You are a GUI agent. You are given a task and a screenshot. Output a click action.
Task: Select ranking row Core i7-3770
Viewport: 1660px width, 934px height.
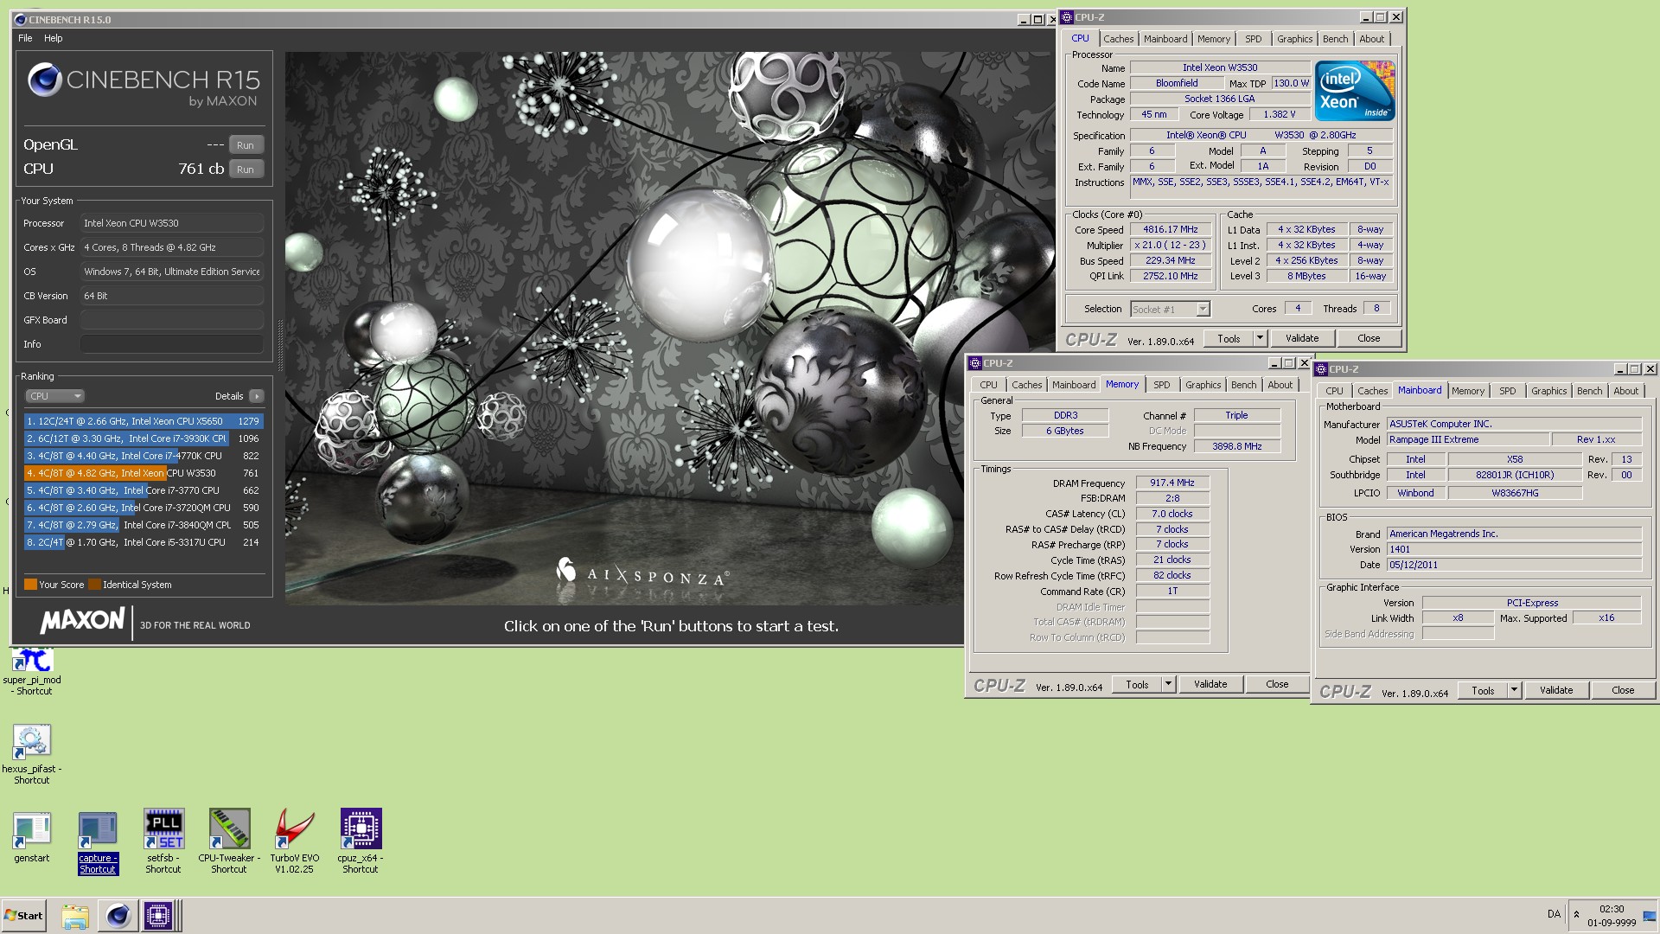(x=144, y=490)
